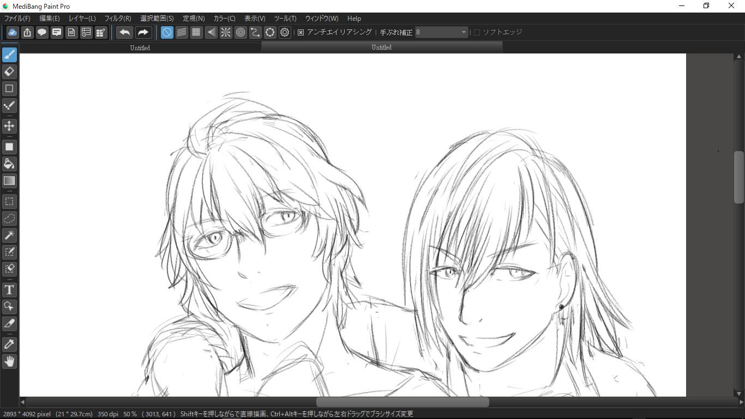Screen dimensions: 745x419
Task: Choose the Select Eraser tool
Action: tap(9, 269)
